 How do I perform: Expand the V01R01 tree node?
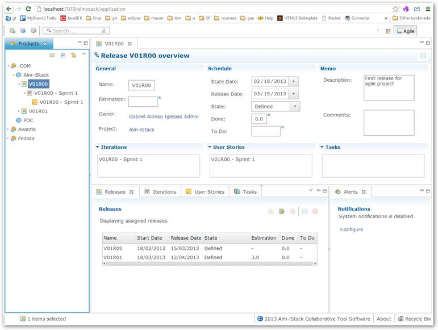coord(19,111)
